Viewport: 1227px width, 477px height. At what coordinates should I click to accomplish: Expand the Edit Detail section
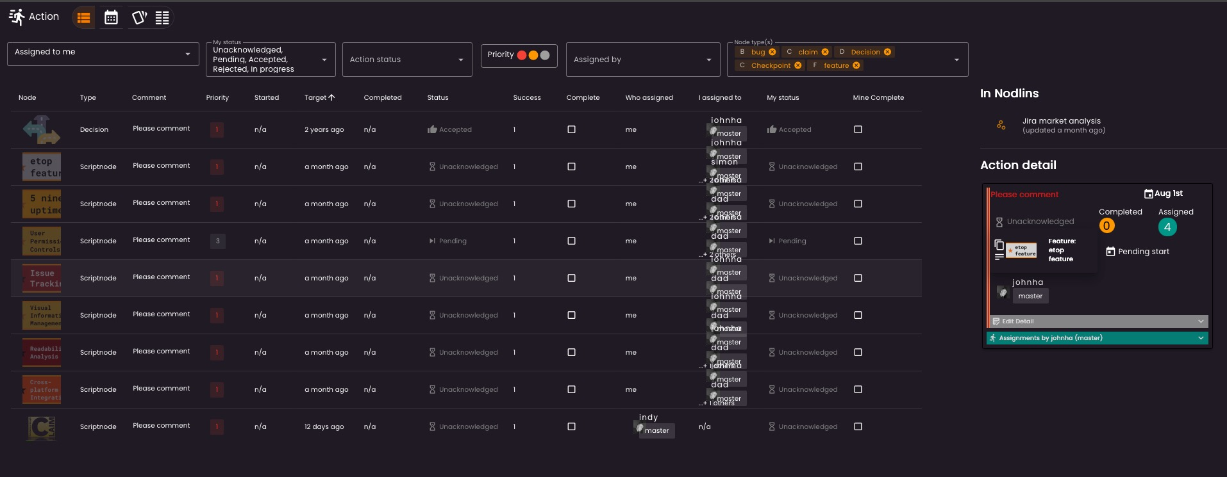[x=1097, y=321]
